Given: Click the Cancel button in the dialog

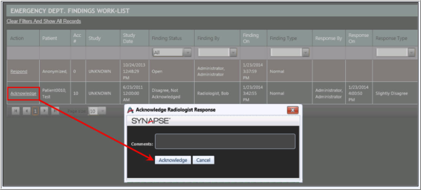Looking at the screenshot, I should coord(203,160).
